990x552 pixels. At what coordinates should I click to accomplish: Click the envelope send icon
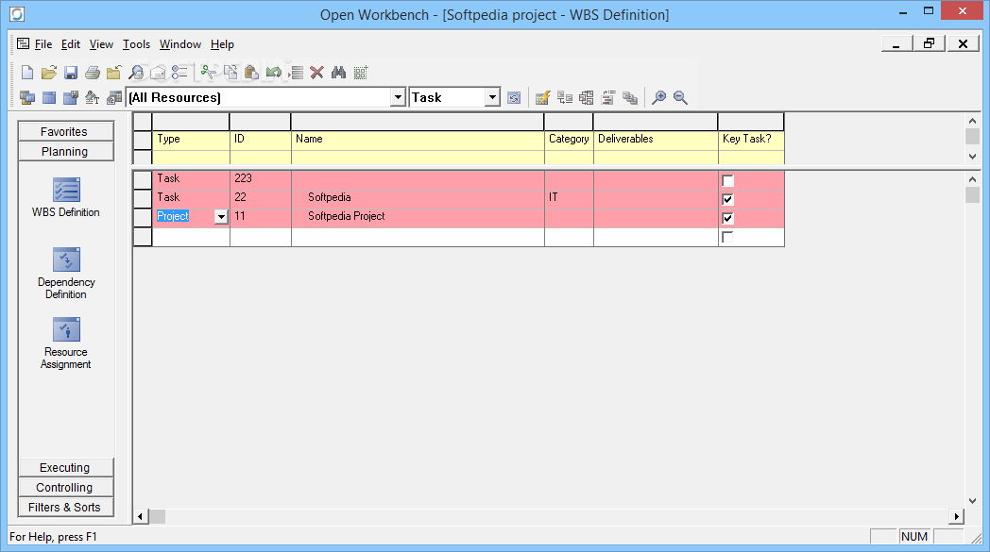pyautogui.click(x=158, y=73)
